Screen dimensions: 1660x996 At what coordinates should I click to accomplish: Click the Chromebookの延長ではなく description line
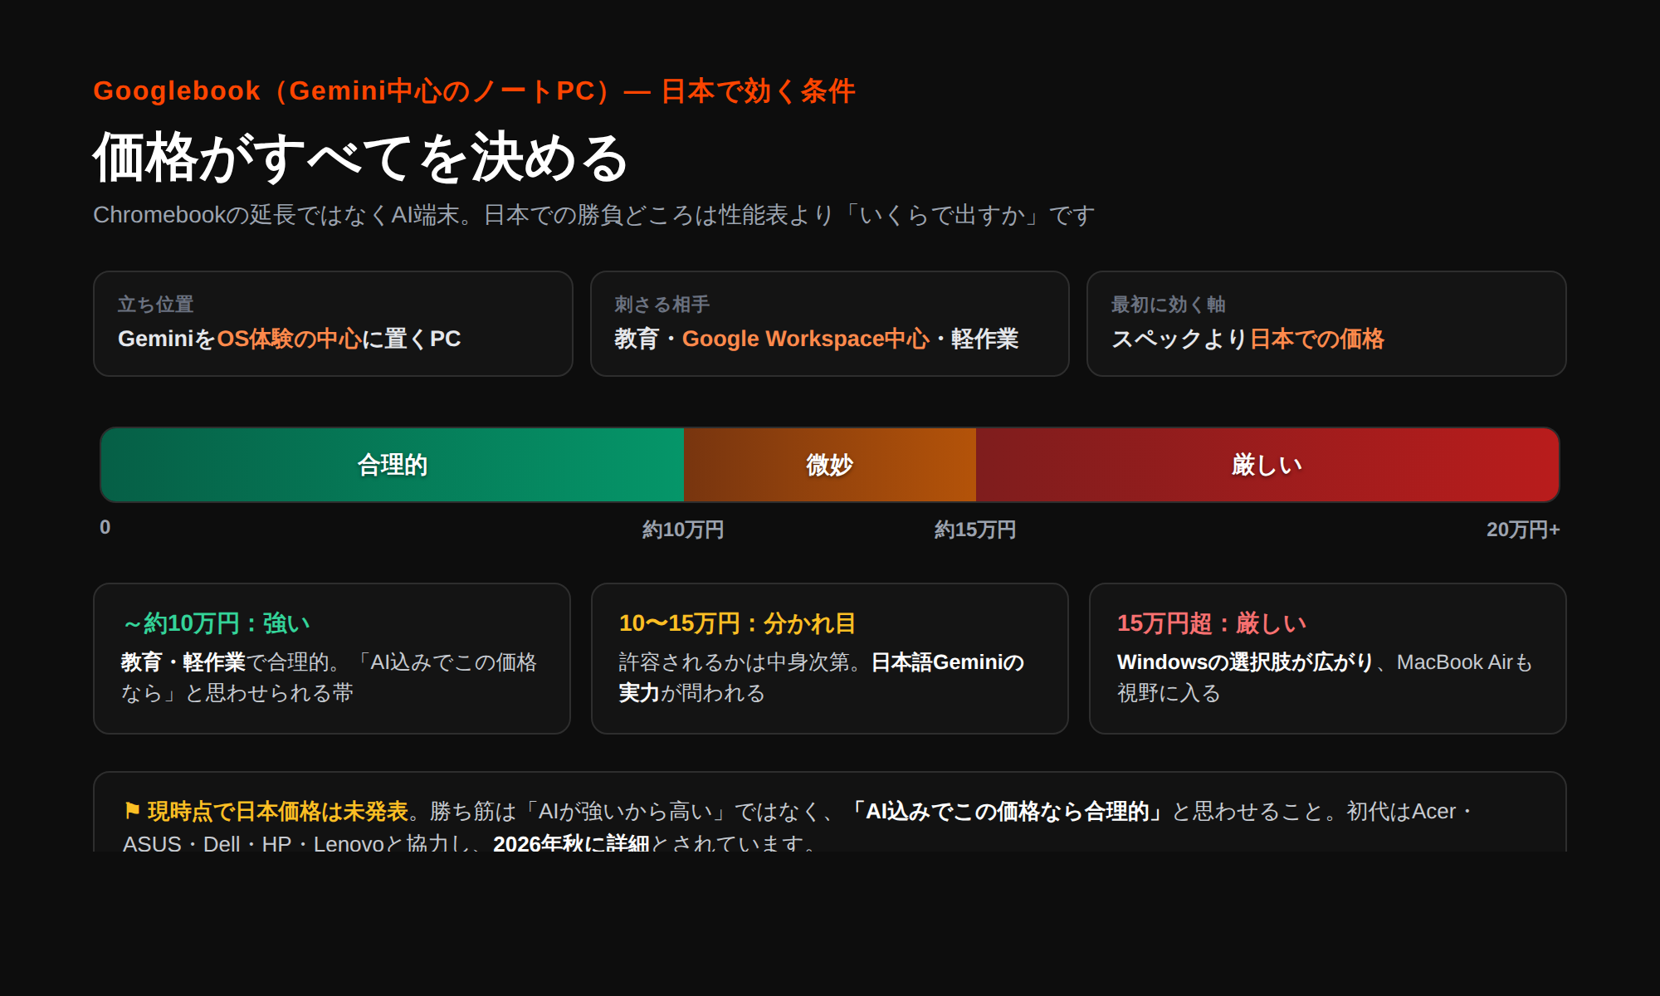click(x=594, y=215)
